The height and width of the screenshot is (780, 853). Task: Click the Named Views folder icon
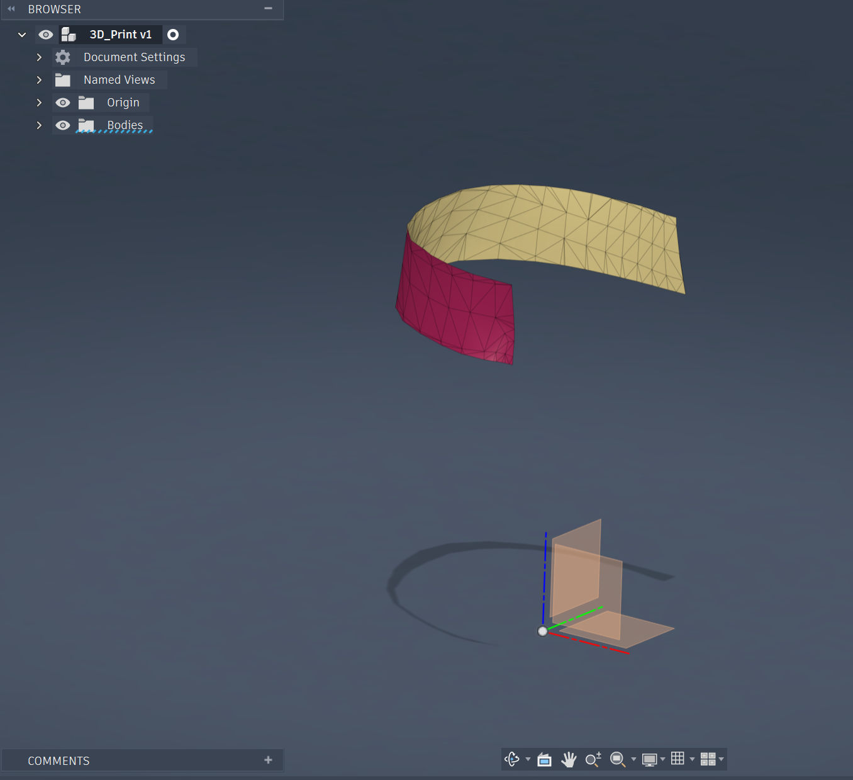pyautogui.click(x=63, y=80)
